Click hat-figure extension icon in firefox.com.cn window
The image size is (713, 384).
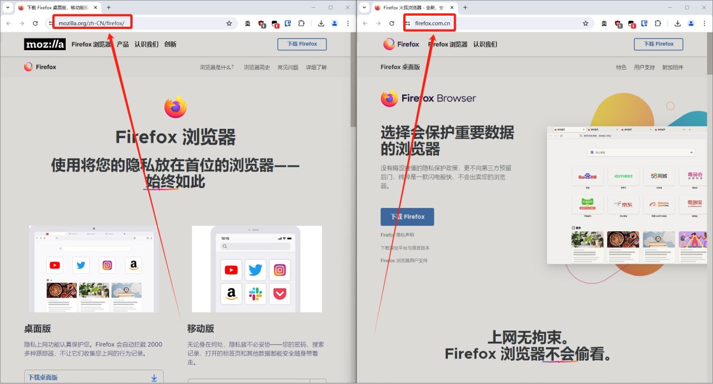604,23
